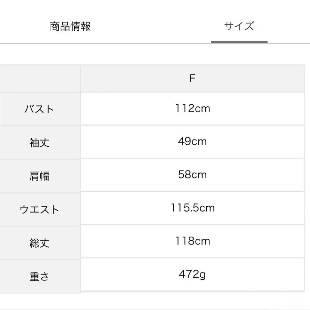
Task: Select the ウエスト row label
Action: [x=40, y=208]
